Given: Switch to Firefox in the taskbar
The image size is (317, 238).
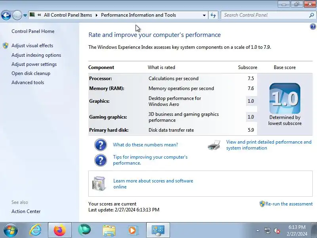Looking at the screenshot, I should [60, 230].
